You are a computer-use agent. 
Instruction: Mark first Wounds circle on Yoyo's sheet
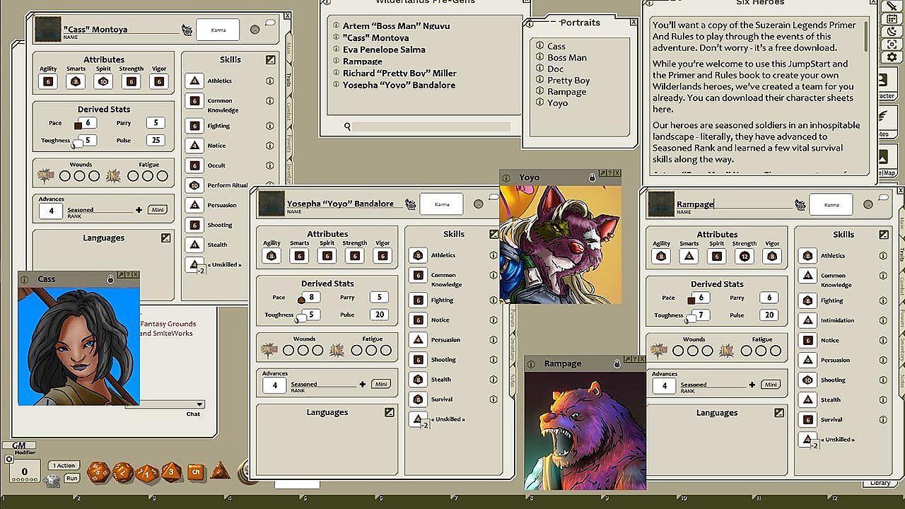pos(288,350)
